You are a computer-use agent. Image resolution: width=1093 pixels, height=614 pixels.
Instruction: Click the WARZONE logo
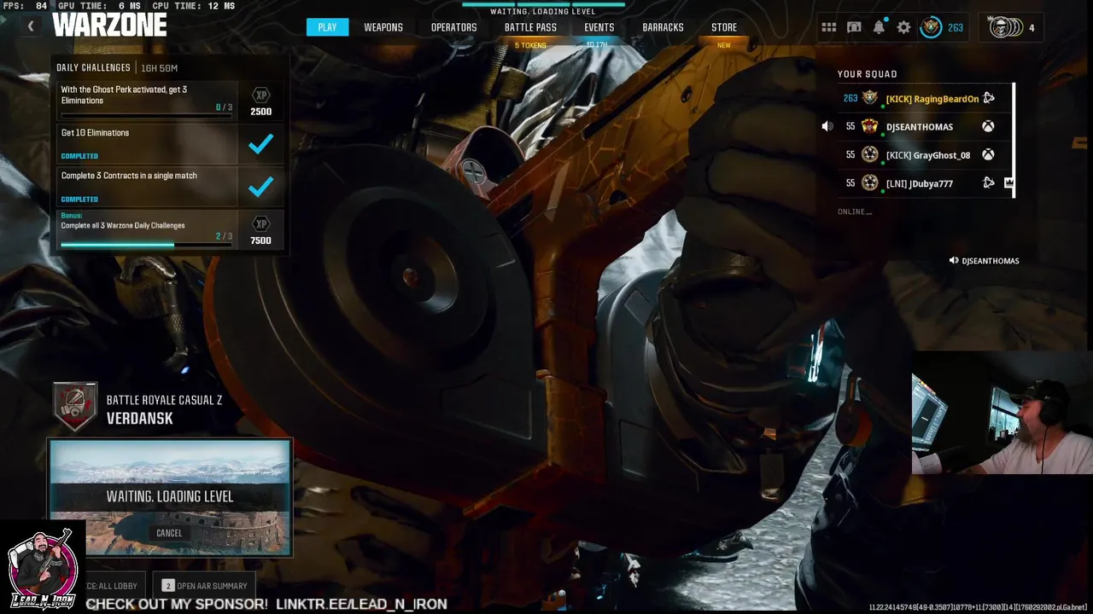(x=109, y=25)
